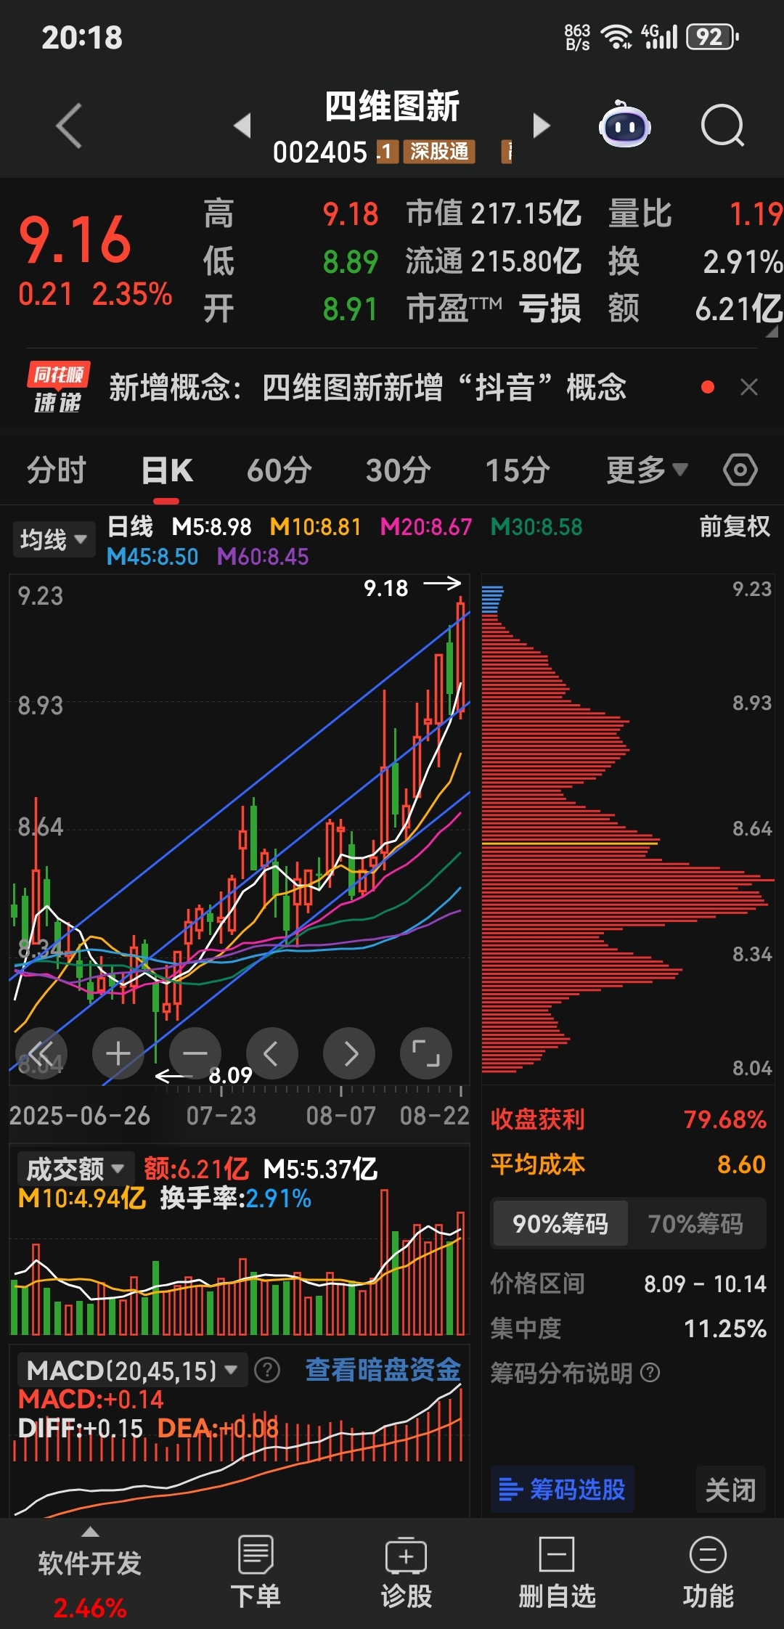This screenshot has height=1629, width=784.
Task: Tap the M5:8.98 moving average label
Action: point(211,527)
